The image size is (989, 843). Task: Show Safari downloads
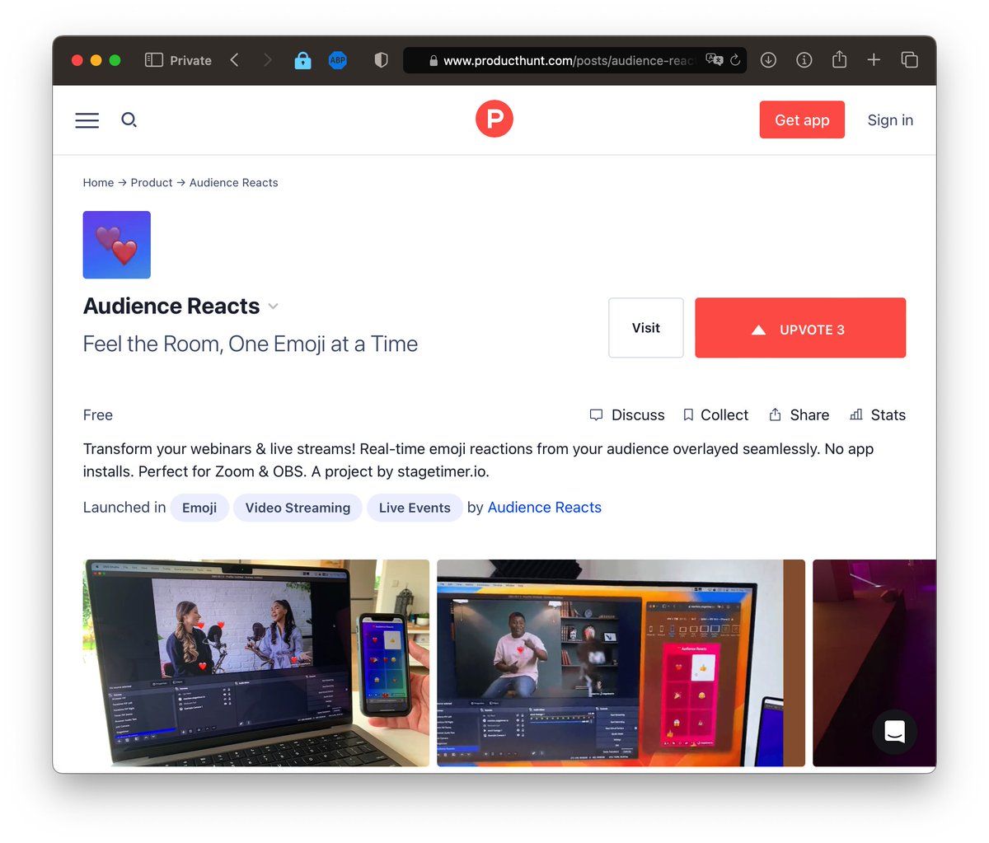[768, 60]
